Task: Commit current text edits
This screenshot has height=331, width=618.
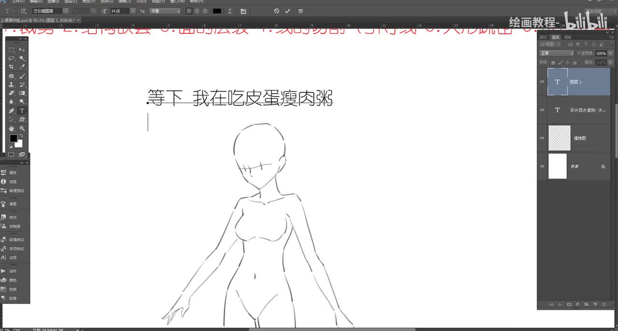Action: 287,11
